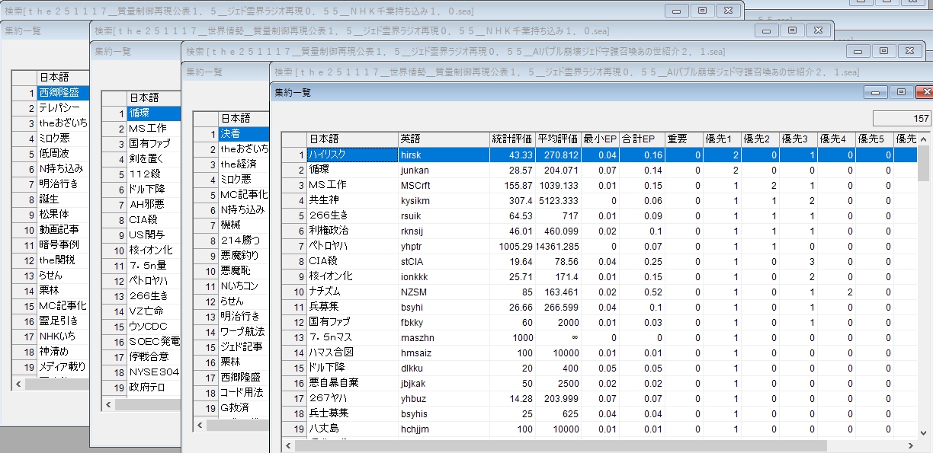Close the front 集約一覧 window with red X
The width and height of the screenshot is (933, 453).
(924, 92)
